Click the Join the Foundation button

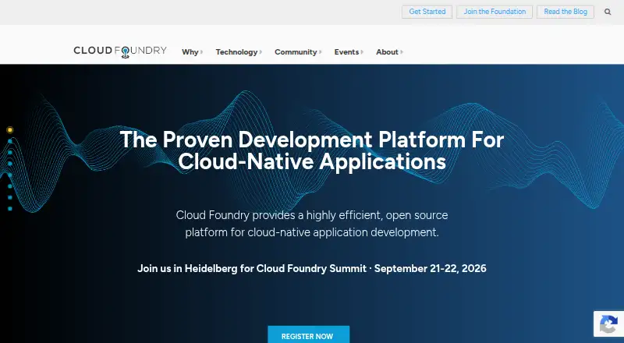[495, 12]
